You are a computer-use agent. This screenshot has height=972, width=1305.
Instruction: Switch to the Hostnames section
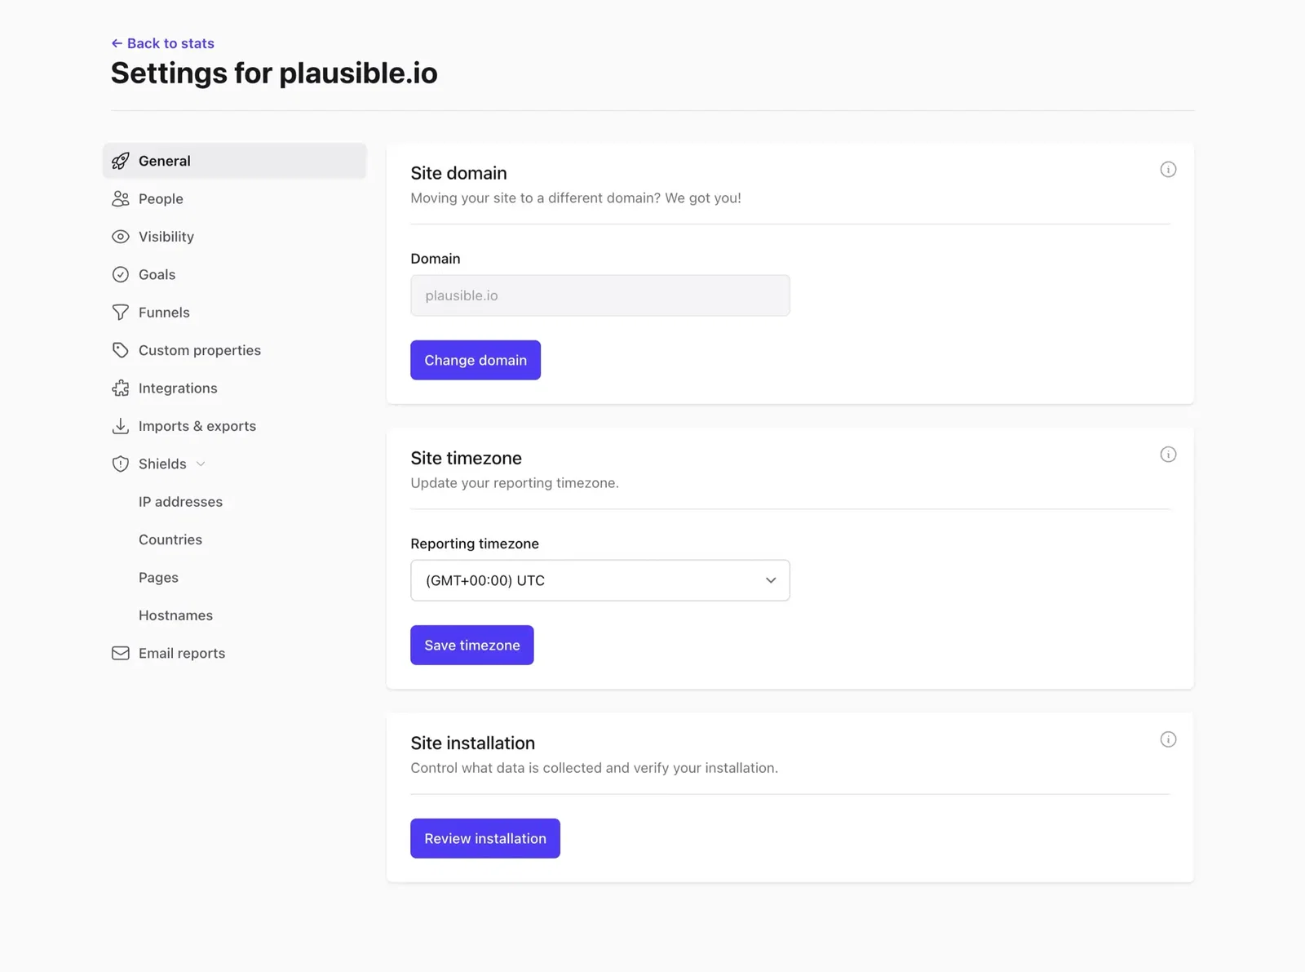click(x=175, y=615)
